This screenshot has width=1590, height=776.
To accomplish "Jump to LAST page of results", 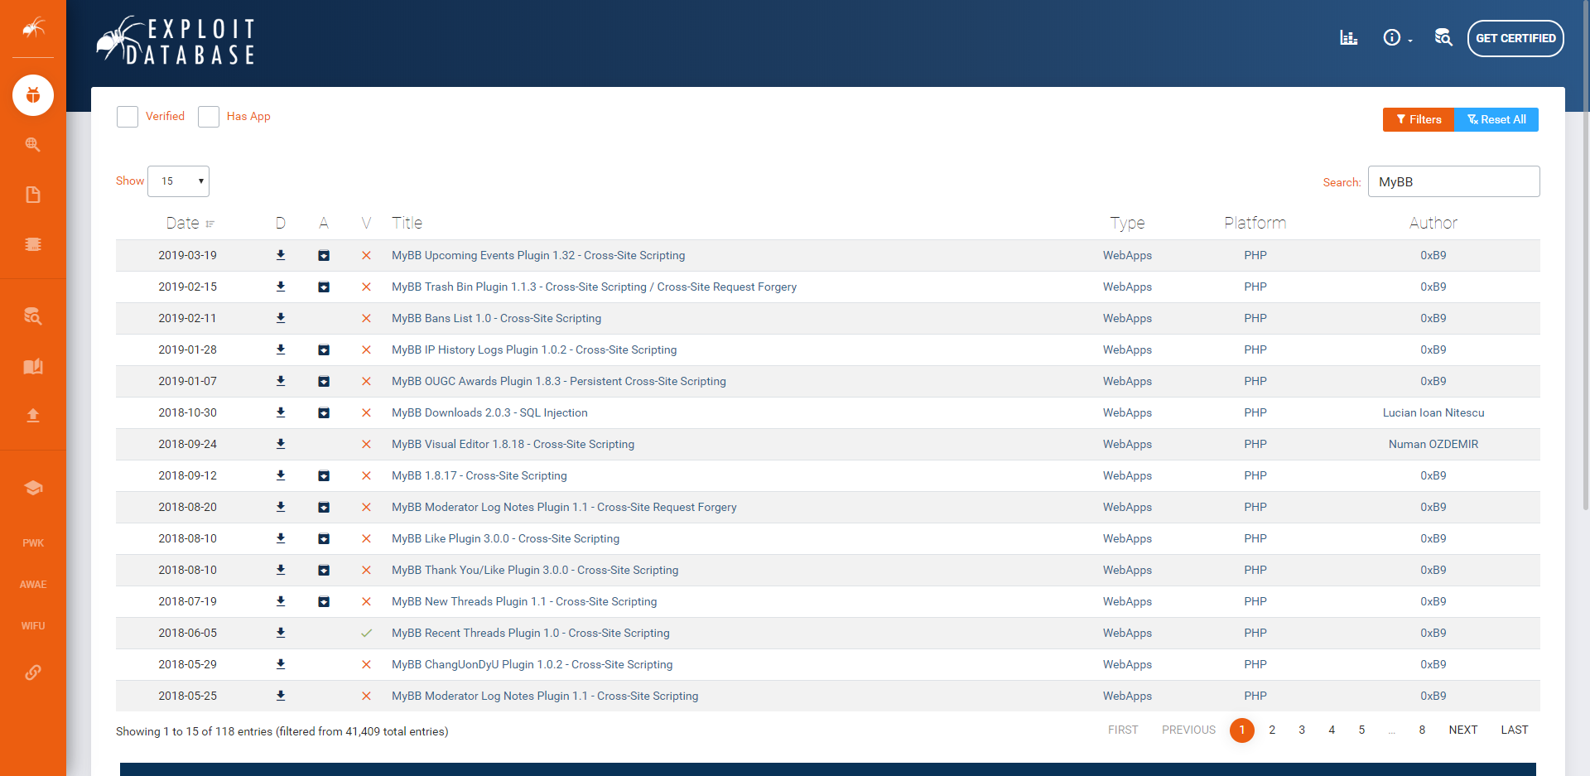I will point(1515,730).
